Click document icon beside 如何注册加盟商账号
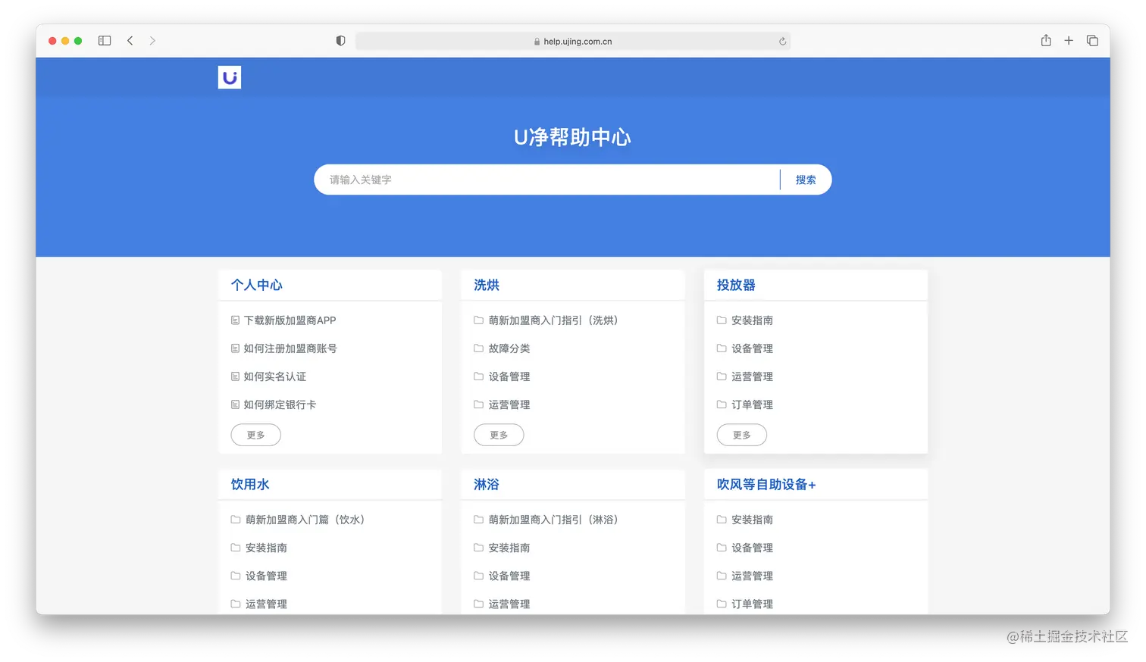 tap(235, 348)
